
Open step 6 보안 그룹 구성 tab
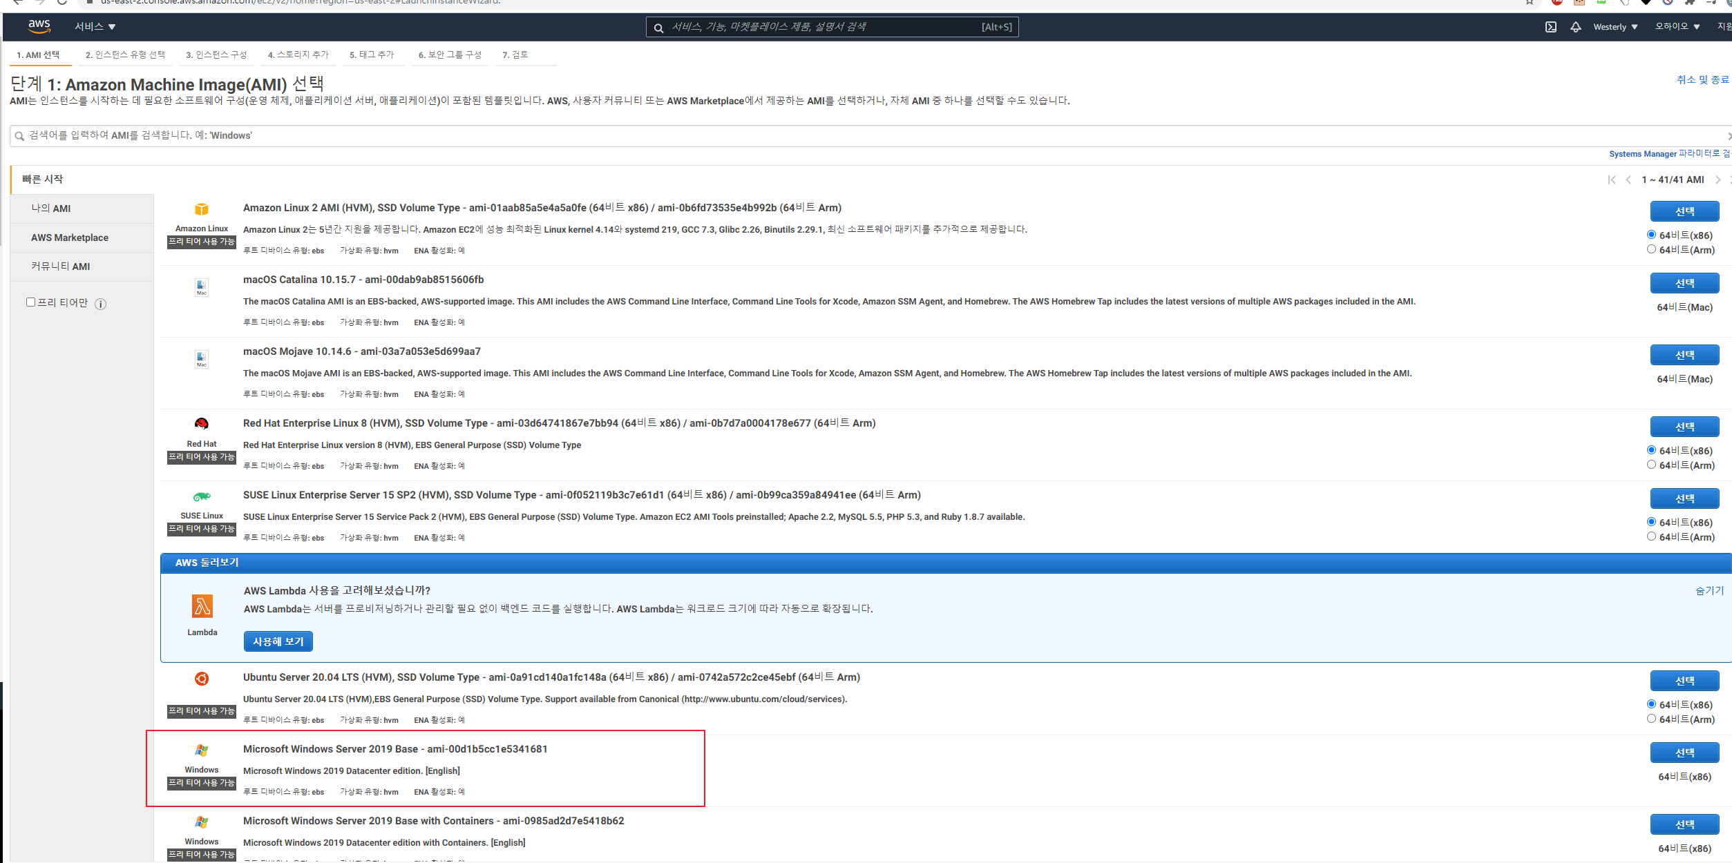(x=450, y=55)
